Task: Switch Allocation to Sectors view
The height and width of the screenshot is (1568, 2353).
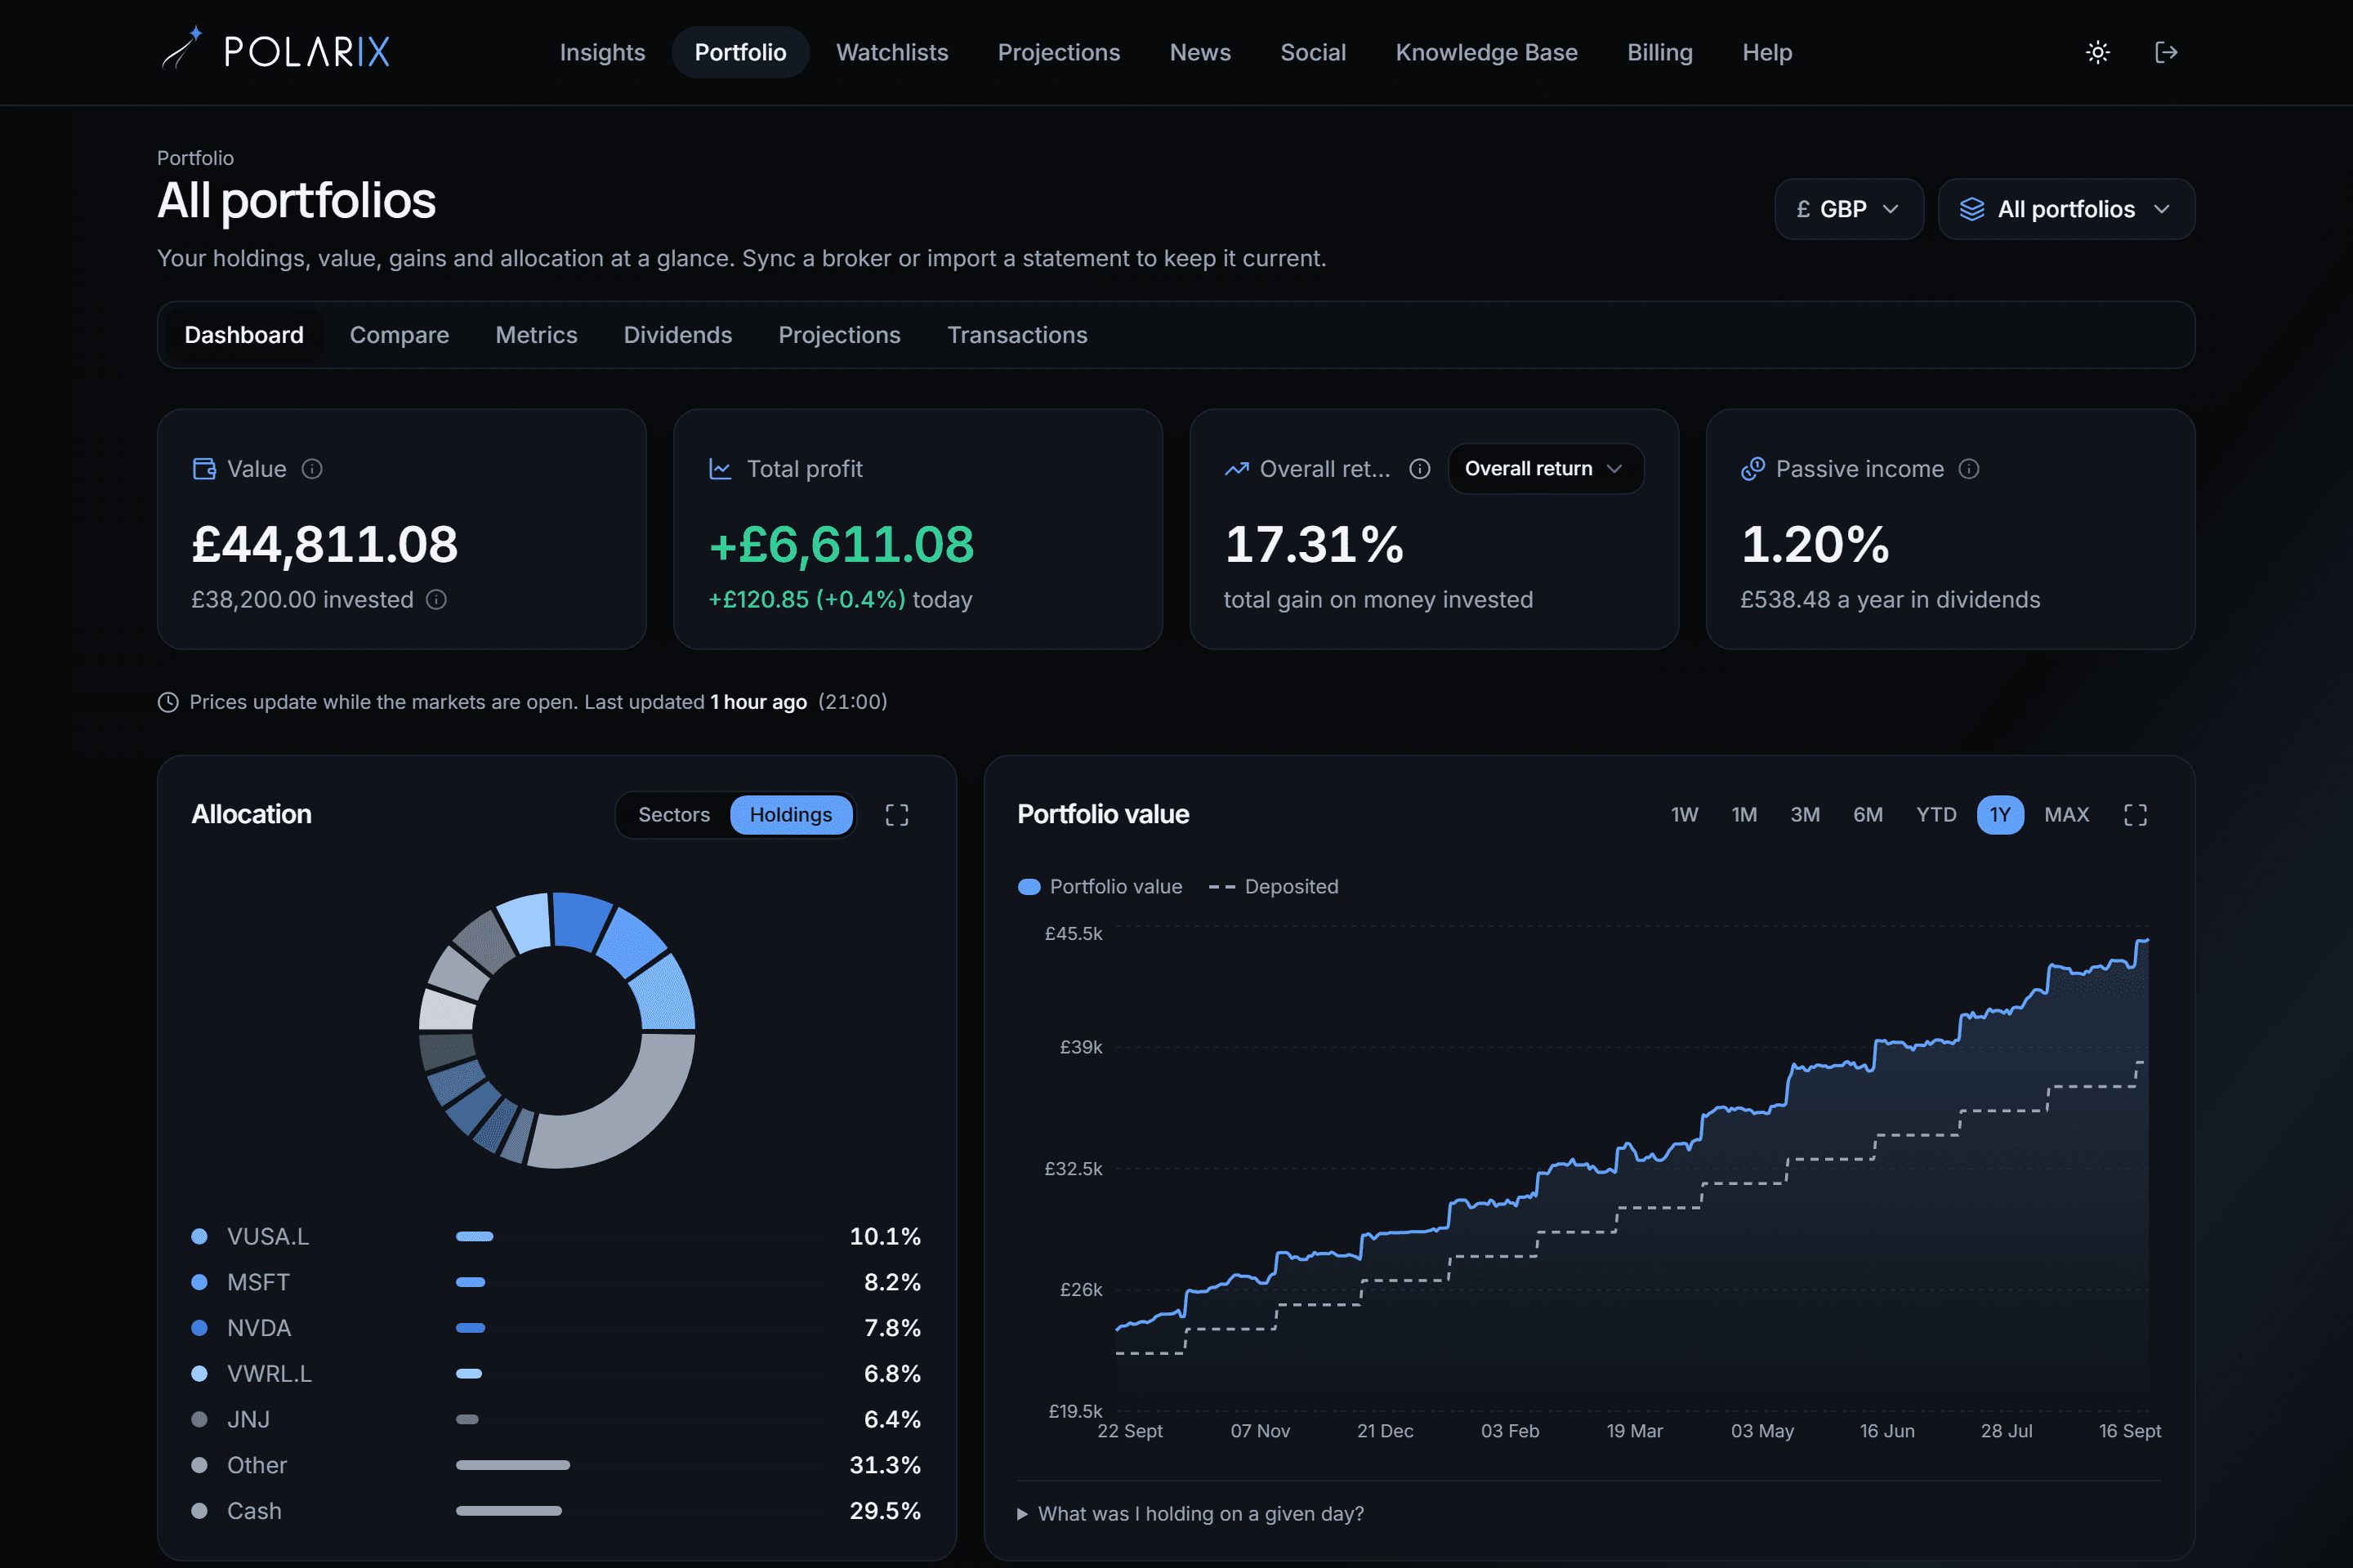Action: [x=674, y=815]
